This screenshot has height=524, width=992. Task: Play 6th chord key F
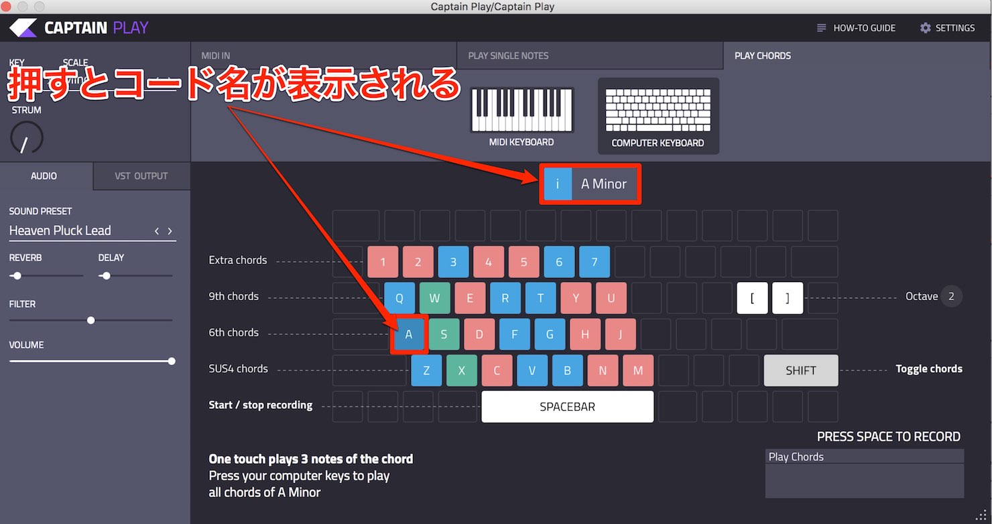[514, 334]
